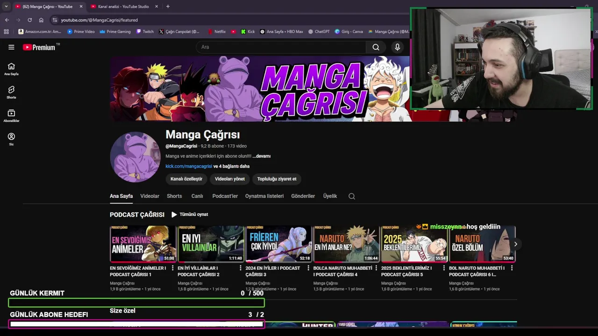Open Naruto En İyi Anlar thumbnail
The height and width of the screenshot is (336, 598).
point(347,244)
